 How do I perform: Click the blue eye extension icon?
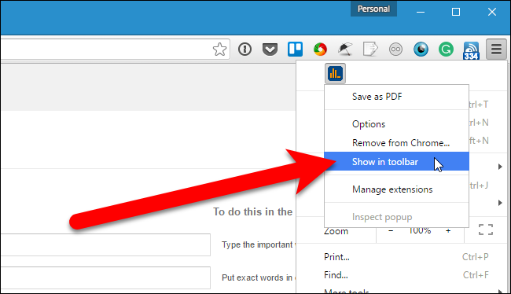(x=421, y=50)
